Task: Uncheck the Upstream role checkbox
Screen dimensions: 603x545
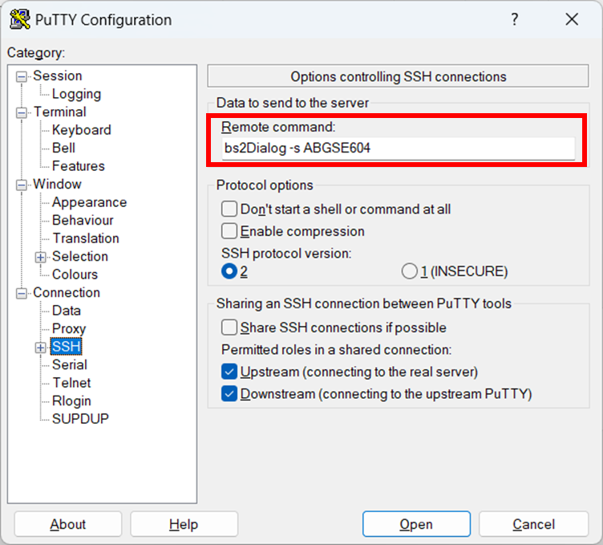Action: 229,372
